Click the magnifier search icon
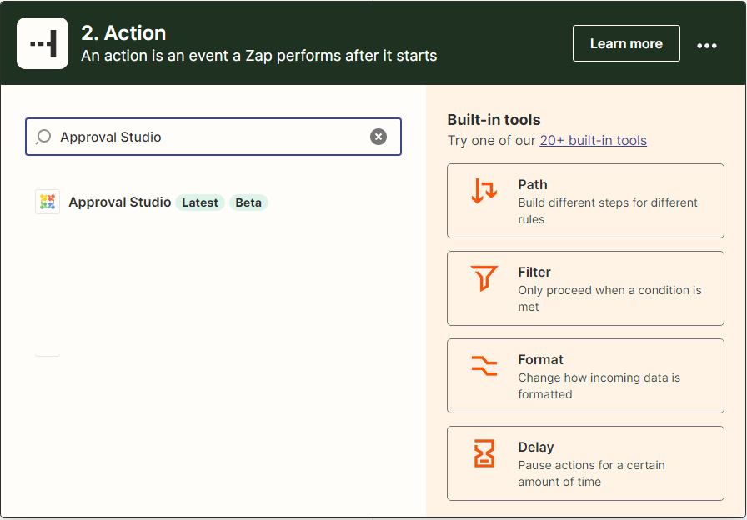 pos(44,137)
